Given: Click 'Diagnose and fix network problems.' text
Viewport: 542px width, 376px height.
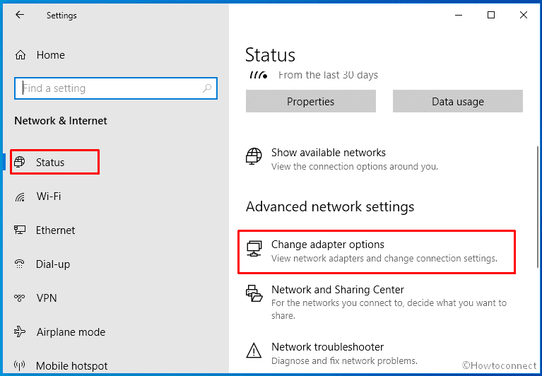Looking at the screenshot, I should click(344, 360).
